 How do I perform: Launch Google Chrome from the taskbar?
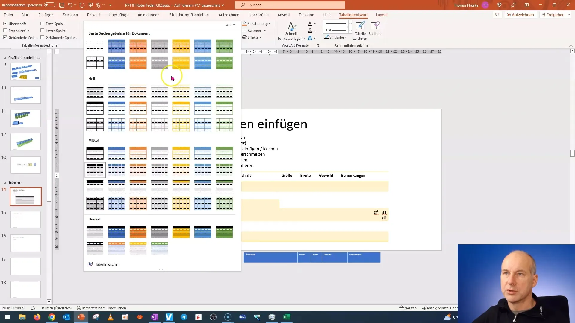(x=52, y=317)
